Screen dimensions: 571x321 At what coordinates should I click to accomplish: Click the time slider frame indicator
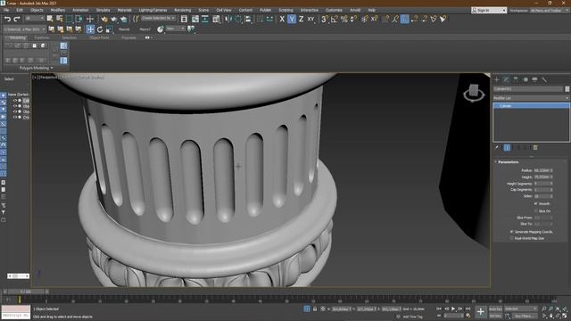pyautogui.click(x=26, y=292)
